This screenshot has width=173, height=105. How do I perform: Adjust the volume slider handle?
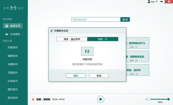[x=168, y=99]
